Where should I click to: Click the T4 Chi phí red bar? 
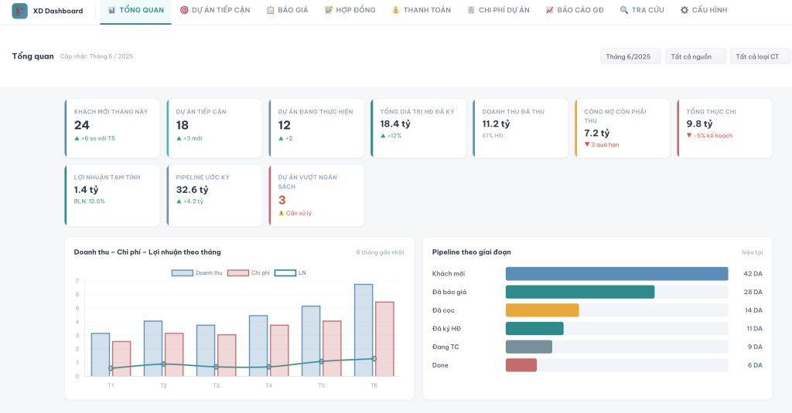click(279, 350)
